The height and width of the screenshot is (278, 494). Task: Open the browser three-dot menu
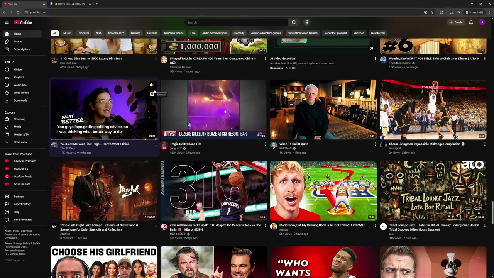pos(490,12)
